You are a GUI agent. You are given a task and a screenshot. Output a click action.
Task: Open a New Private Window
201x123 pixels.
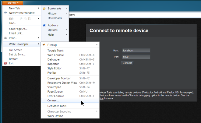click(x=22, y=13)
